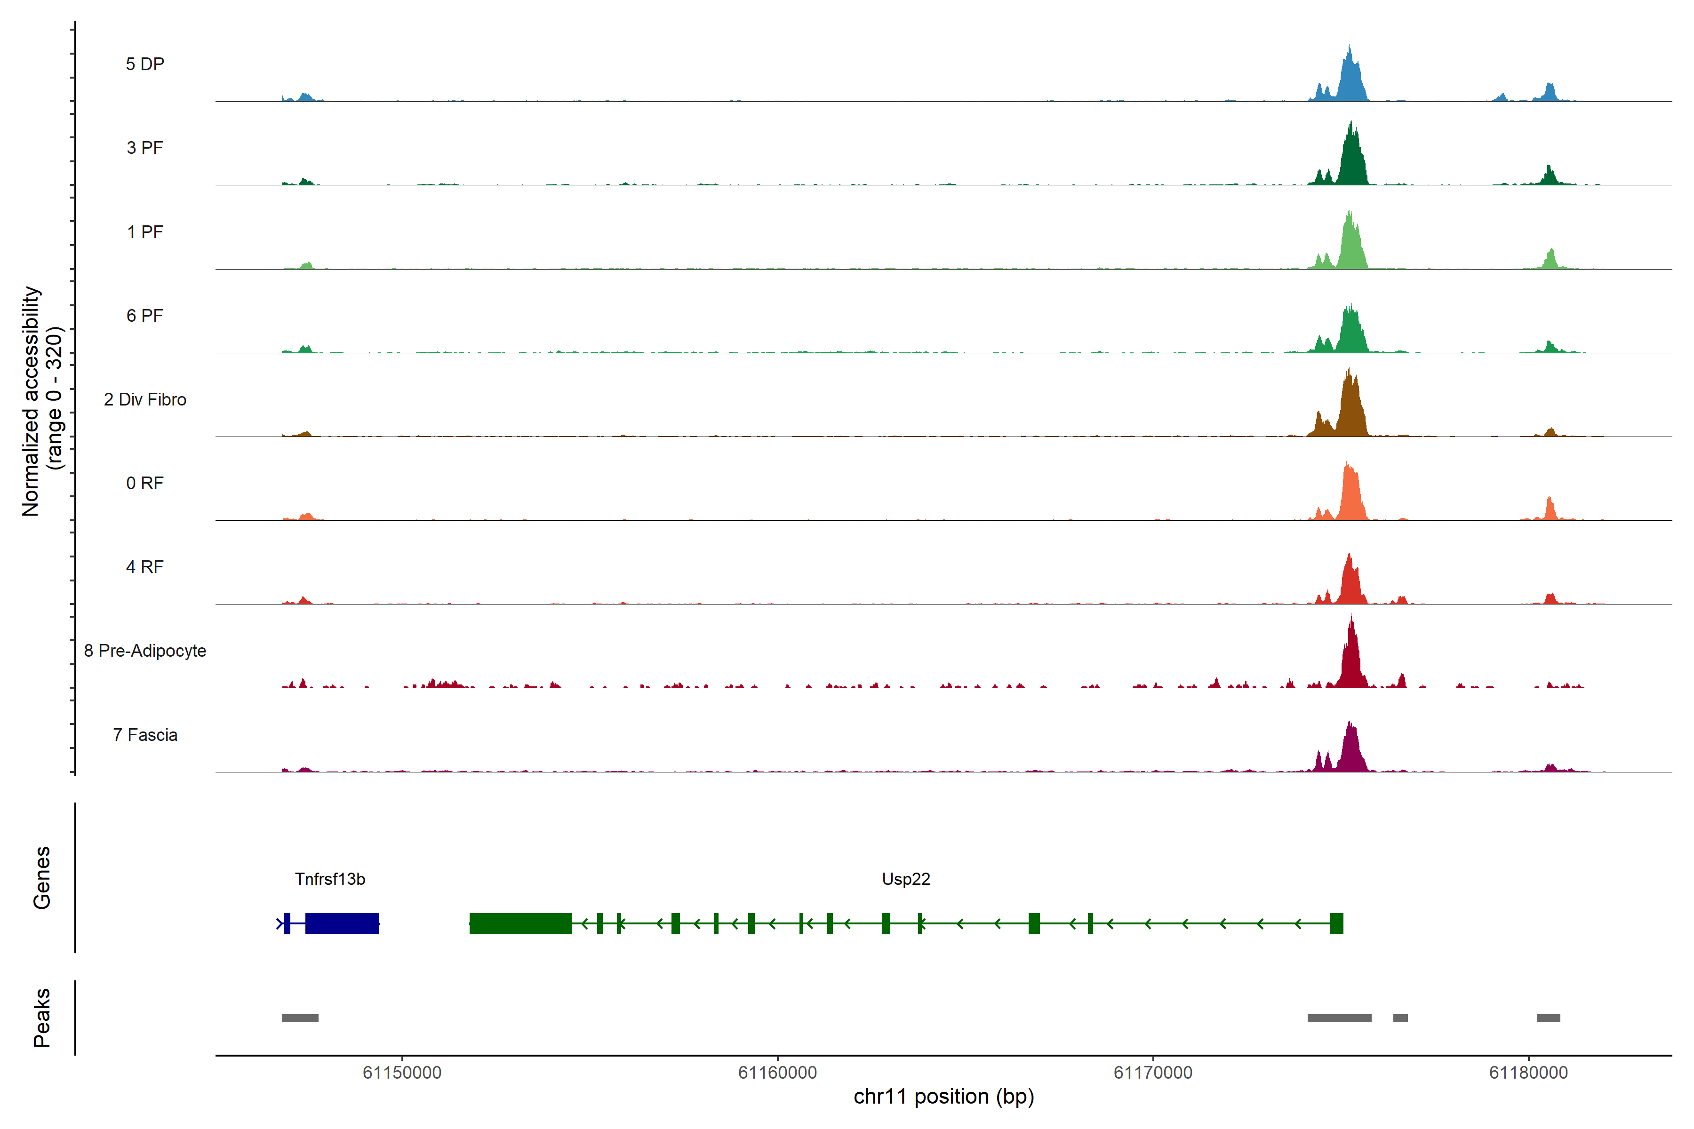Image resolution: width=1694 pixels, height=1129 pixels.
Task: Click the large green Usp22 terminal exon
Action: coord(520,923)
